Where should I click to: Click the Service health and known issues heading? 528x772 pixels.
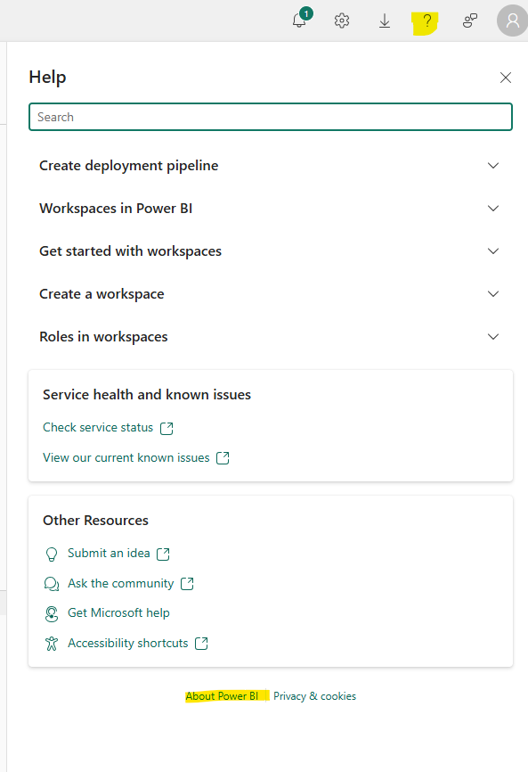147,395
